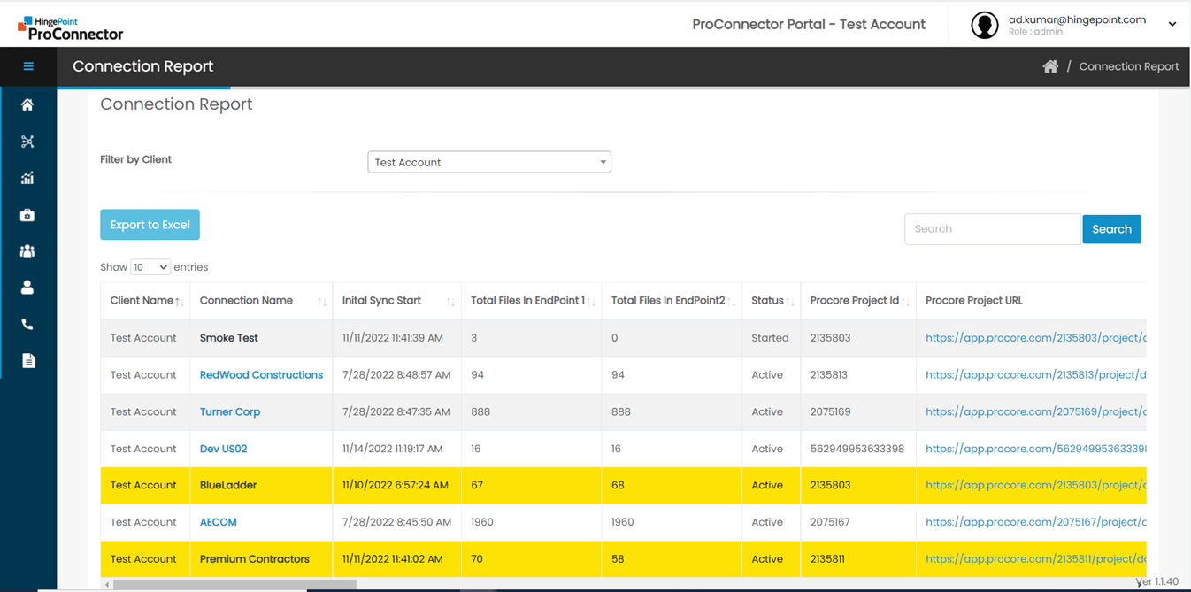Open Procore URL for RedWood Constructions row
This screenshot has height=592, width=1191.
1035,375
